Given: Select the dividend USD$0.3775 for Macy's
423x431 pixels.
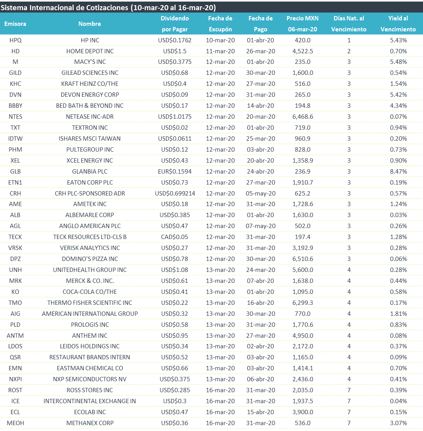Looking at the screenshot, I should (174, 62).
